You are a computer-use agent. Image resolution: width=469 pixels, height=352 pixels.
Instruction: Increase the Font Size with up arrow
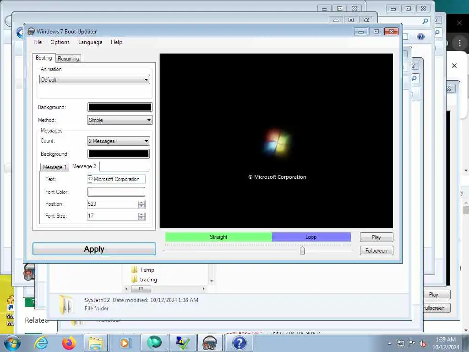[x=142, y=214]
